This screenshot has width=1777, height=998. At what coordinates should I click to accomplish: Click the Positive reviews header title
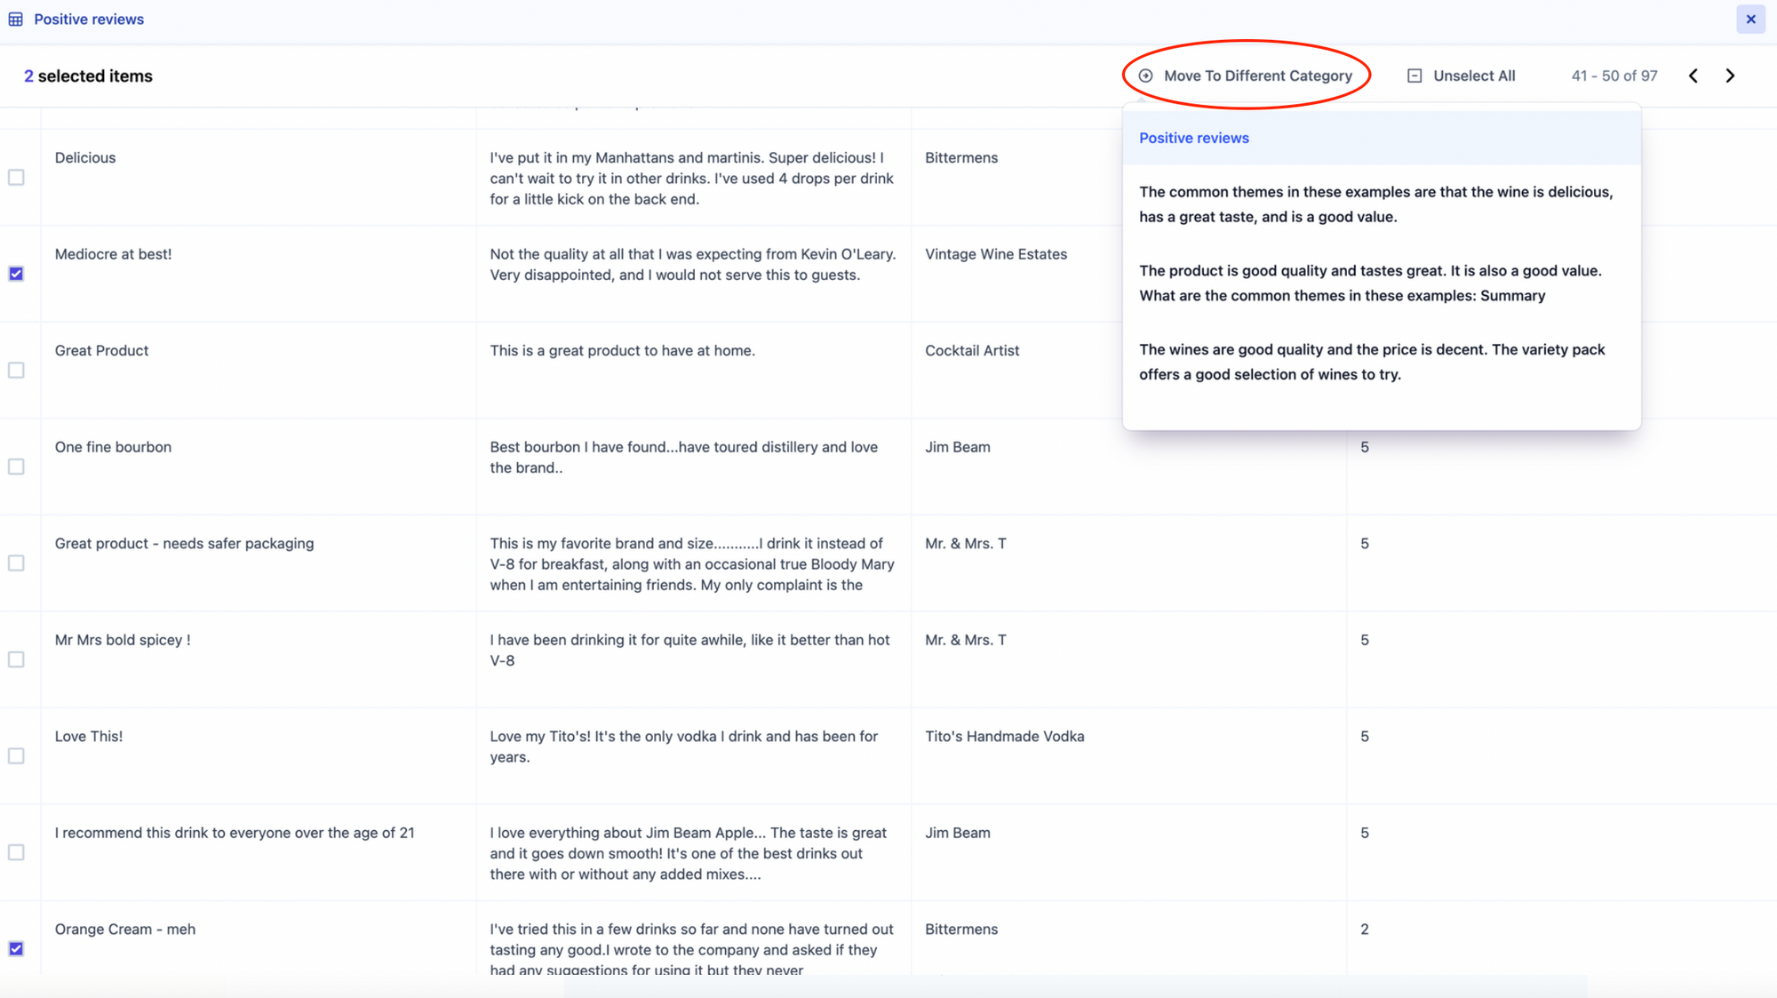click(89, 20)
